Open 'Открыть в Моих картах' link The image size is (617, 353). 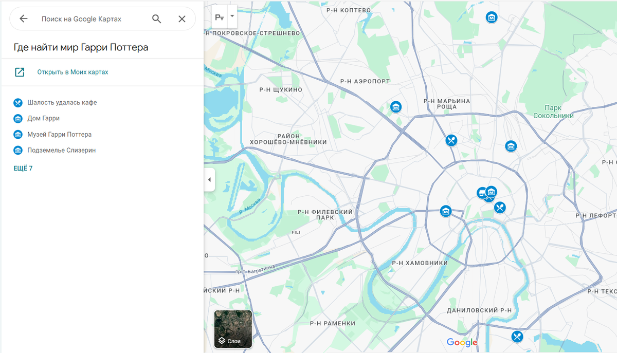click(x=72, y=72)
